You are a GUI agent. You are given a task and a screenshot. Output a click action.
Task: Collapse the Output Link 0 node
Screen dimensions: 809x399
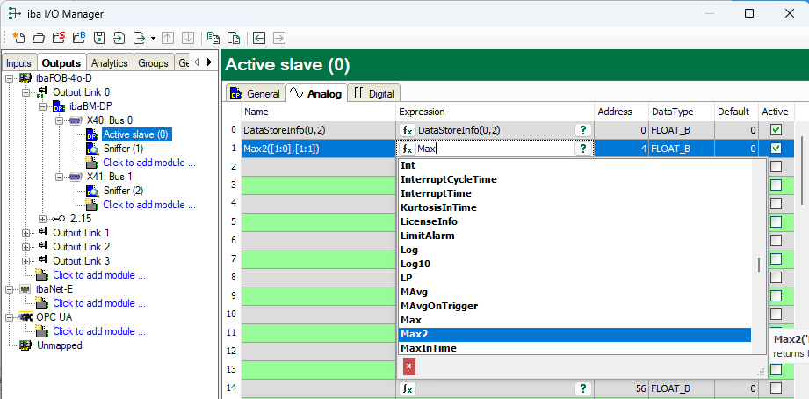pyautogui.click(x=25, y=92)
